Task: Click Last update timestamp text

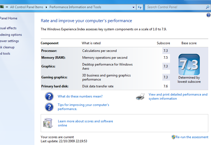Action: point(64,141)
